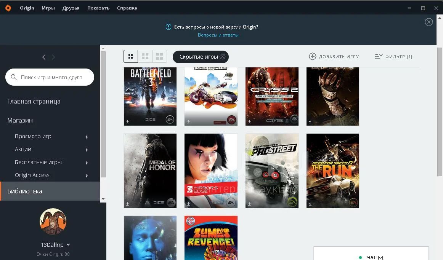The height and width of the screenshot is (260, 443).
Task: Open the Фильтр (1) panel
Action: pos(393,57)
